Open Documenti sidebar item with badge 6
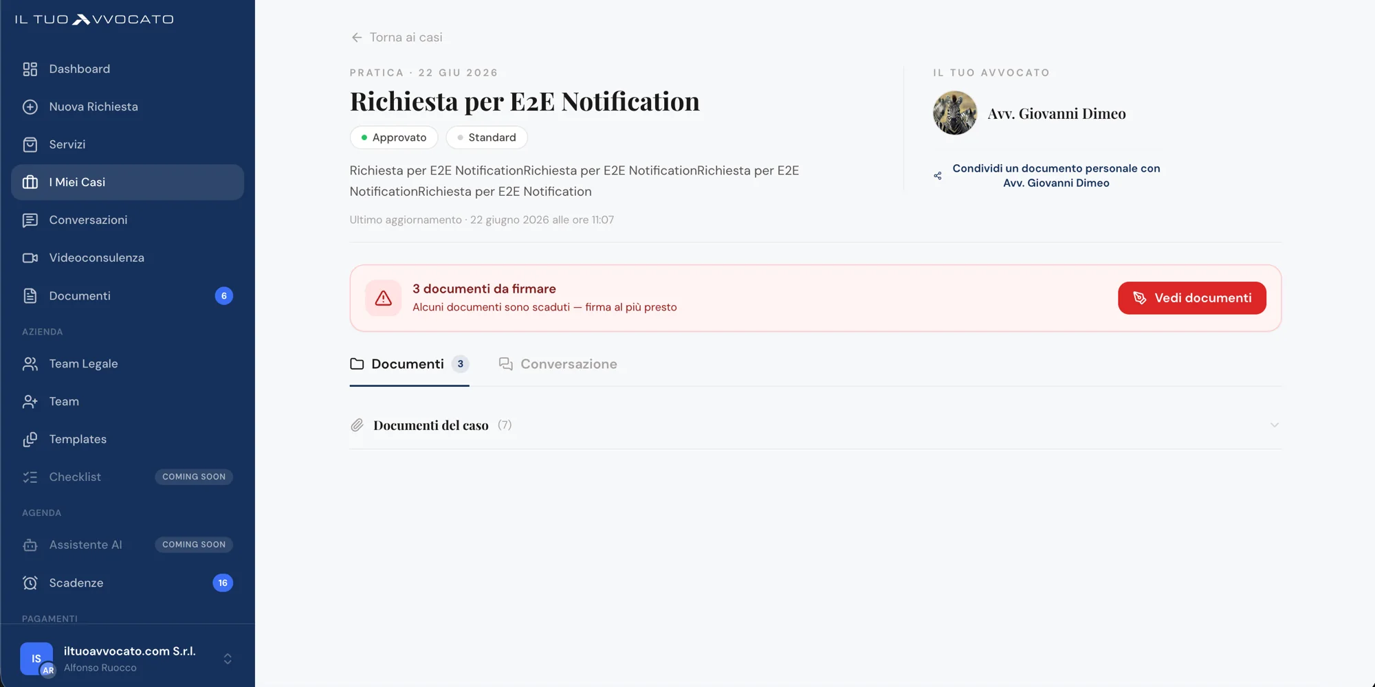The width and height of the screenshot is (1375, 687). coord(128,295)
